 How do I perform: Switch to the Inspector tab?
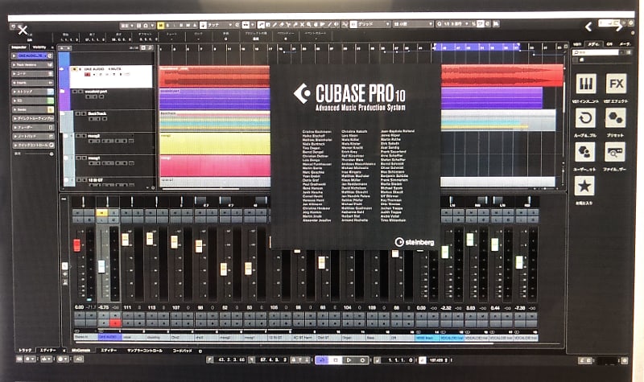tap(19, 47)
